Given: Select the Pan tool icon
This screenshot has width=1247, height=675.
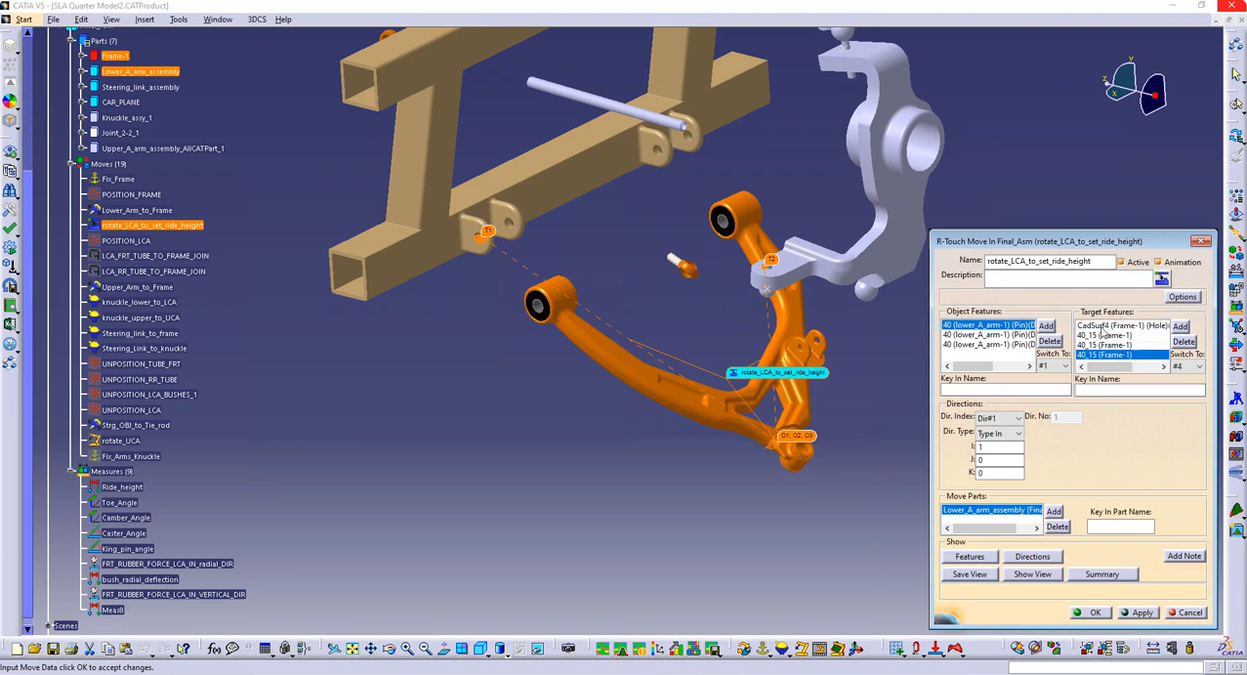Looking at the screenshot, I should pos(370,648).
